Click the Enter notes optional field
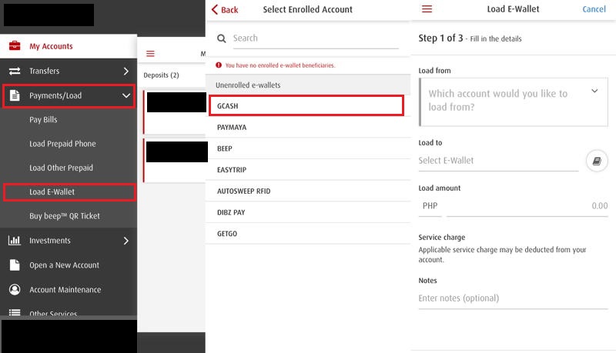Image resolution: width=616 pixels, height=353 pixels. click(x=513, y=298)
